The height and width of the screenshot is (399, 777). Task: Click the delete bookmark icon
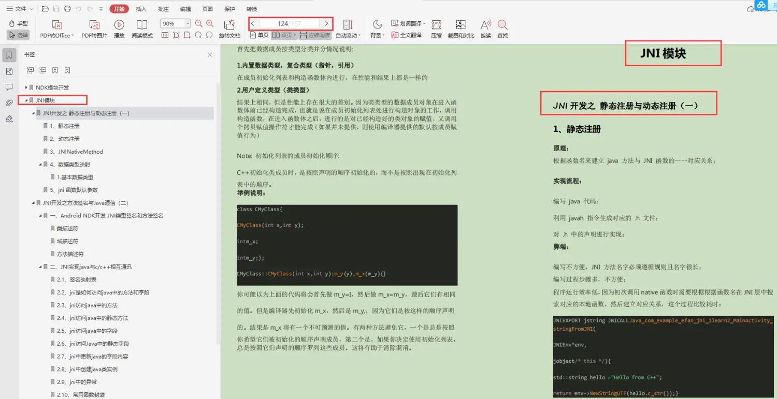[x=67, y=70]
